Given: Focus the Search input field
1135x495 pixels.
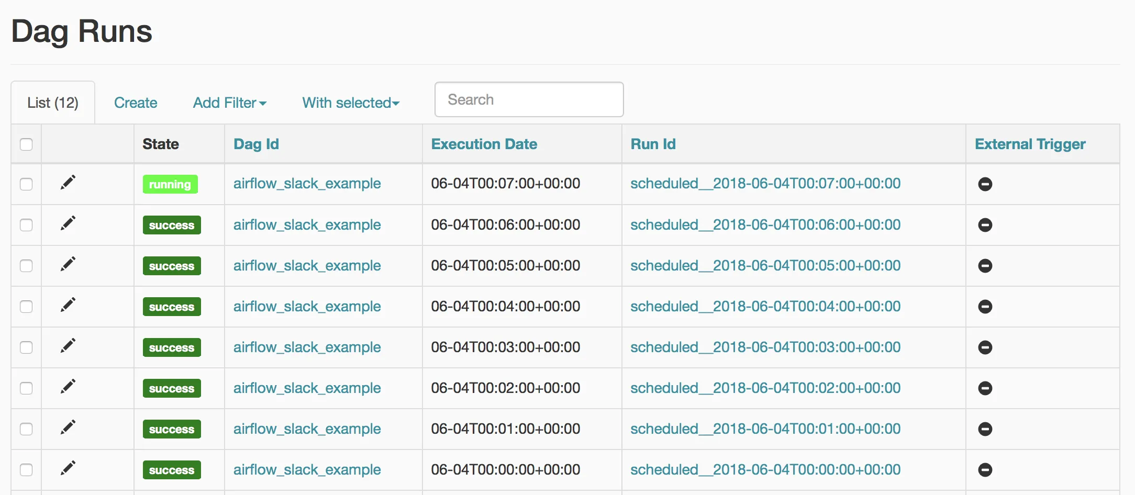Looking at the screenshot, I should (529, 99).
